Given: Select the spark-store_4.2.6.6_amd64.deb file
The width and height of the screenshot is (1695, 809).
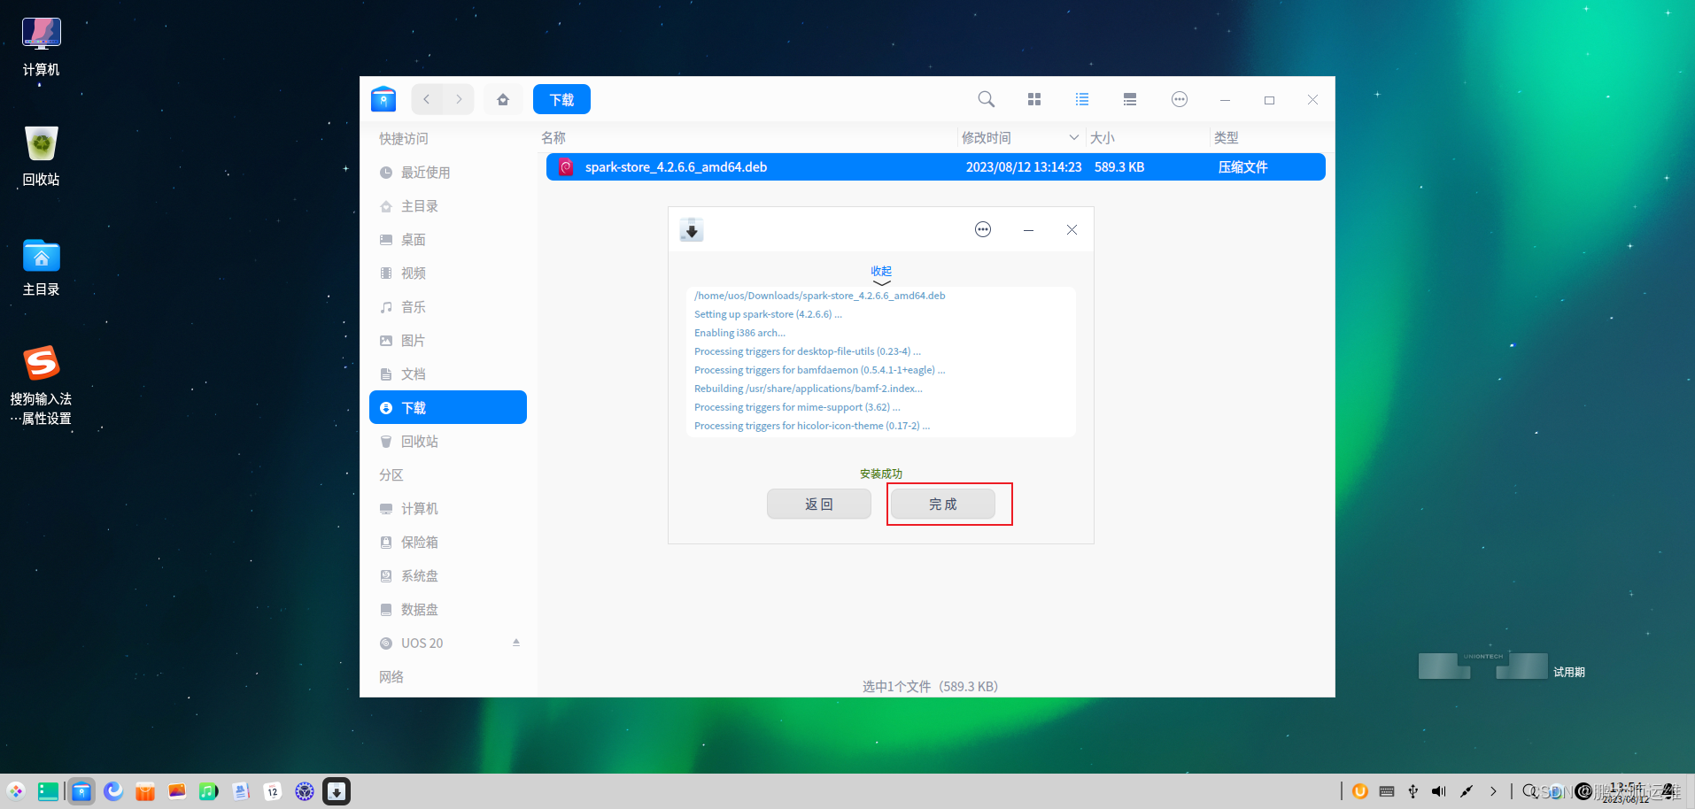Looking at the screenshot, I should [935, 167].
